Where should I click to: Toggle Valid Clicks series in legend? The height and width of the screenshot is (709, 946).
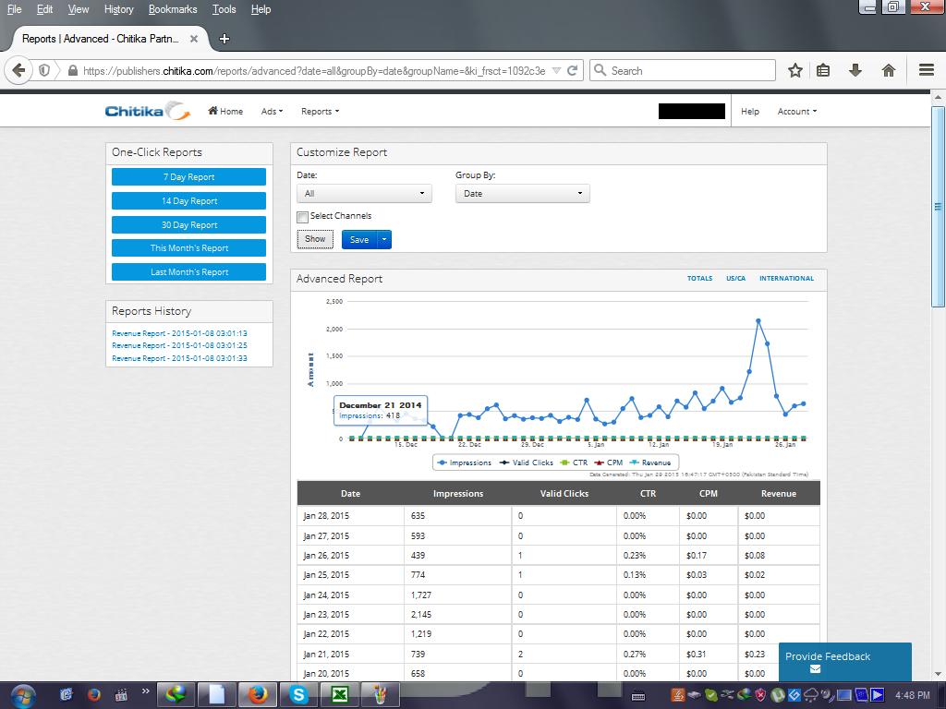tap(526, 463)
